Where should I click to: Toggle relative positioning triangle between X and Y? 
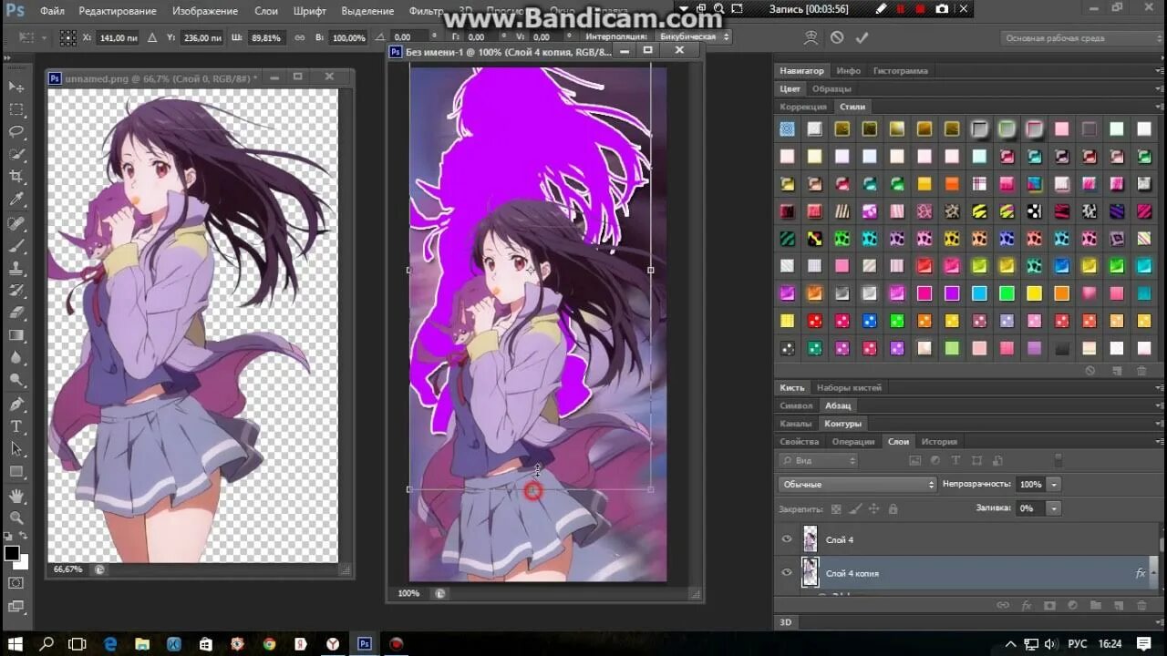[151, 38]
